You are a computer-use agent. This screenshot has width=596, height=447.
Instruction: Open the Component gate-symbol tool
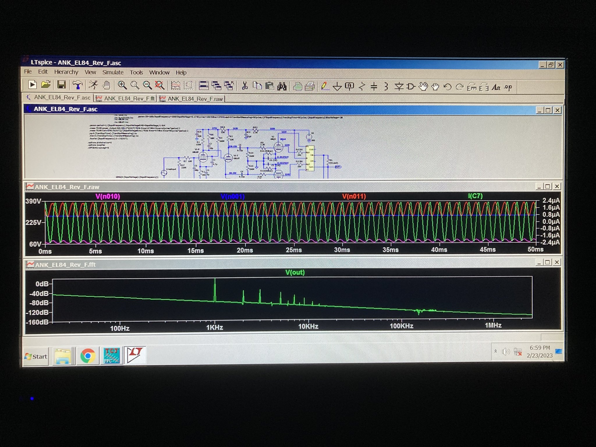click(x=411, y=86)
